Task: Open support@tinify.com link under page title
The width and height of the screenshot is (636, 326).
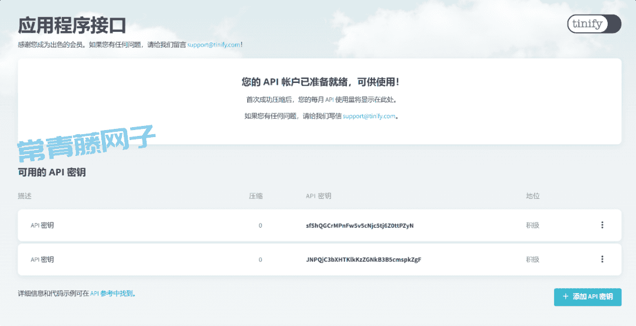Action: click(x=214, y=45)
